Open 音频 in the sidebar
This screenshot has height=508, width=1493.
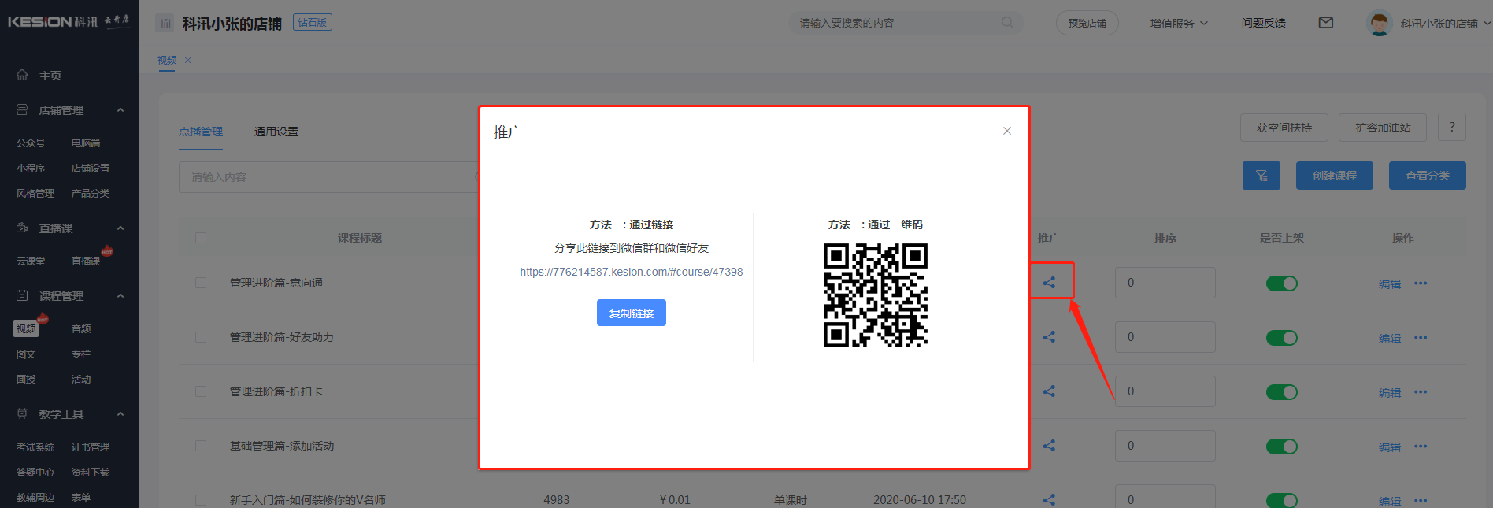coord(81,329)
